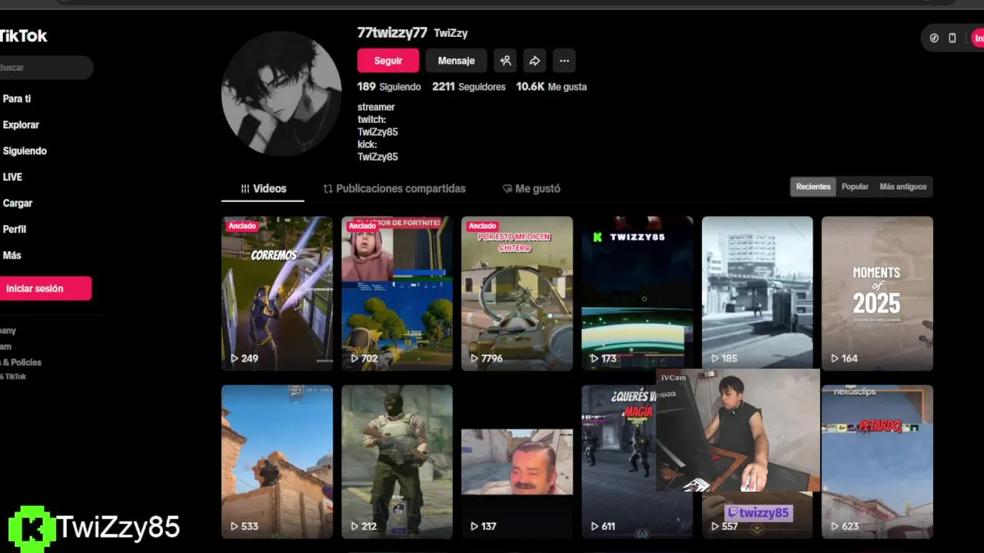This screenshot has height=553, width=984.
Task: Click the 10.6K Me gusta count
Action: click(x=551, y=87)
